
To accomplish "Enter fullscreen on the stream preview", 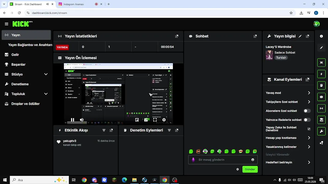I will 155,120.
